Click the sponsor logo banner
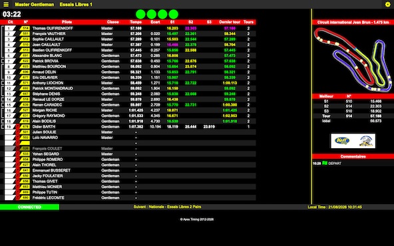Image resolution: width=394 pixels, height=246 pixels. tap(353, 141)
